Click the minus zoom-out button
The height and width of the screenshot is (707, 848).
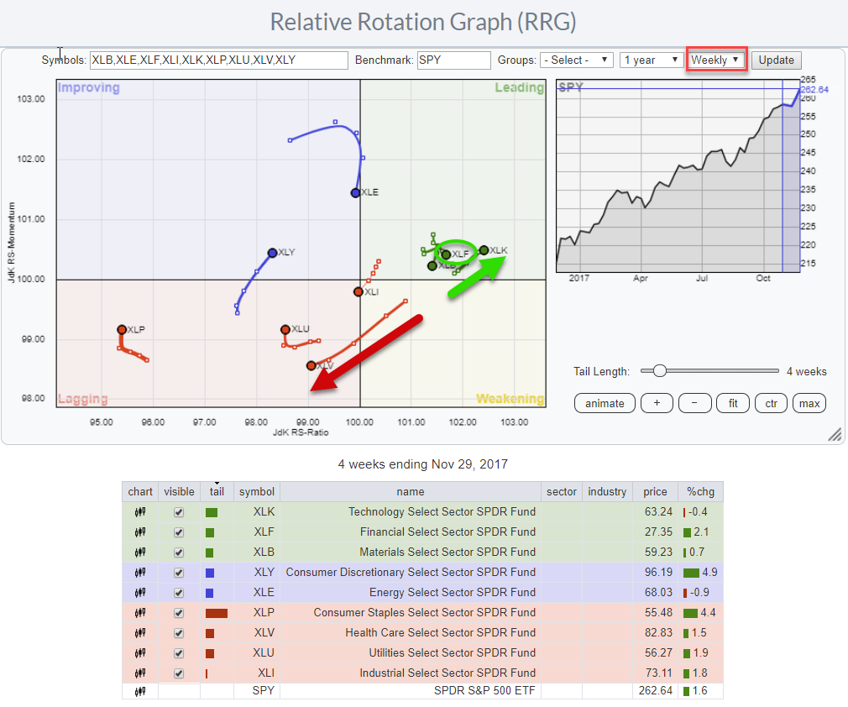click(x=694, y=403)
